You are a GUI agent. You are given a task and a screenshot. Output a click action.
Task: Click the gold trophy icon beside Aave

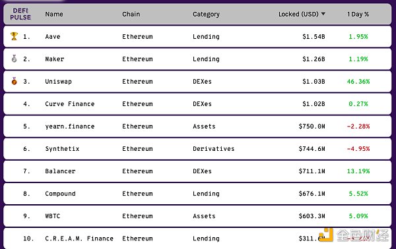[x=14, y=36]
